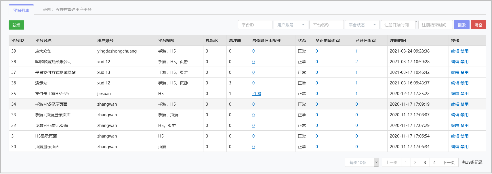492x174 pixels.
Task: Open 最低联运币限额 value for platform 39
Action: [253, 51]
